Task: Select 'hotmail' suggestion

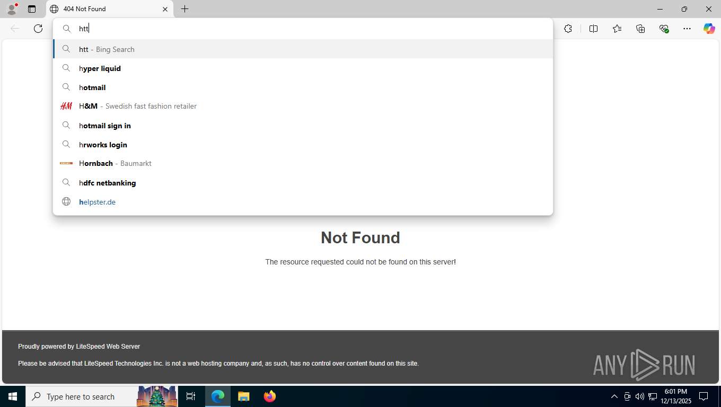Action: [303, 87]
